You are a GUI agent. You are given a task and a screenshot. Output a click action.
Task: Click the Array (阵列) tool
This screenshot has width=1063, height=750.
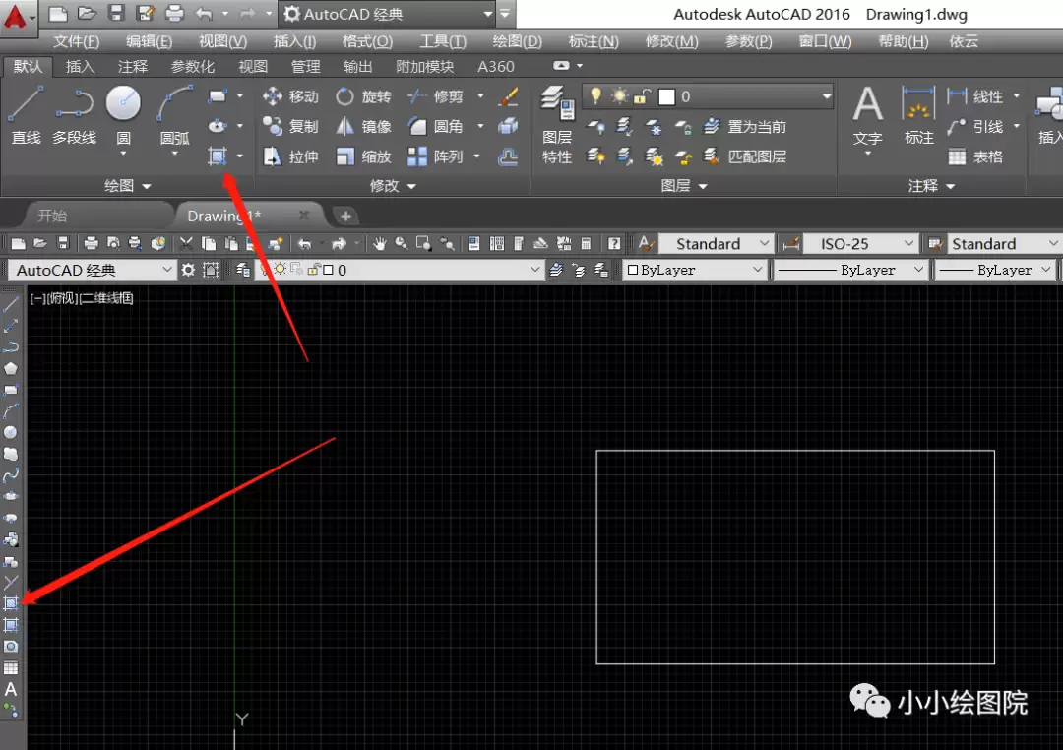click(435, 156)
